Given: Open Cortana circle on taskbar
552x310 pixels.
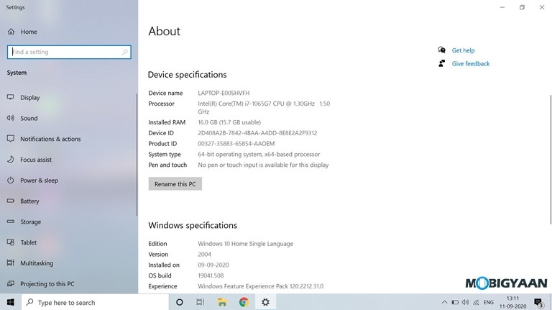Looking at the screenshot, I should [x=179, y=302].
